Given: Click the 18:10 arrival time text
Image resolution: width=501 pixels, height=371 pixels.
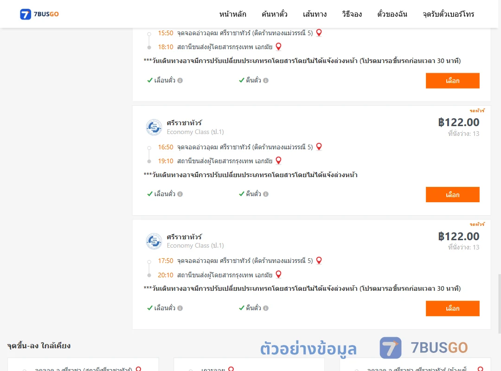Looking at the screenshot, I should click(x=166, y=47).
